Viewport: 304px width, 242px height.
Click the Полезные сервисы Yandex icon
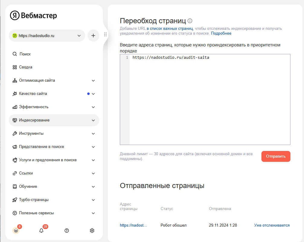[15, 213]
